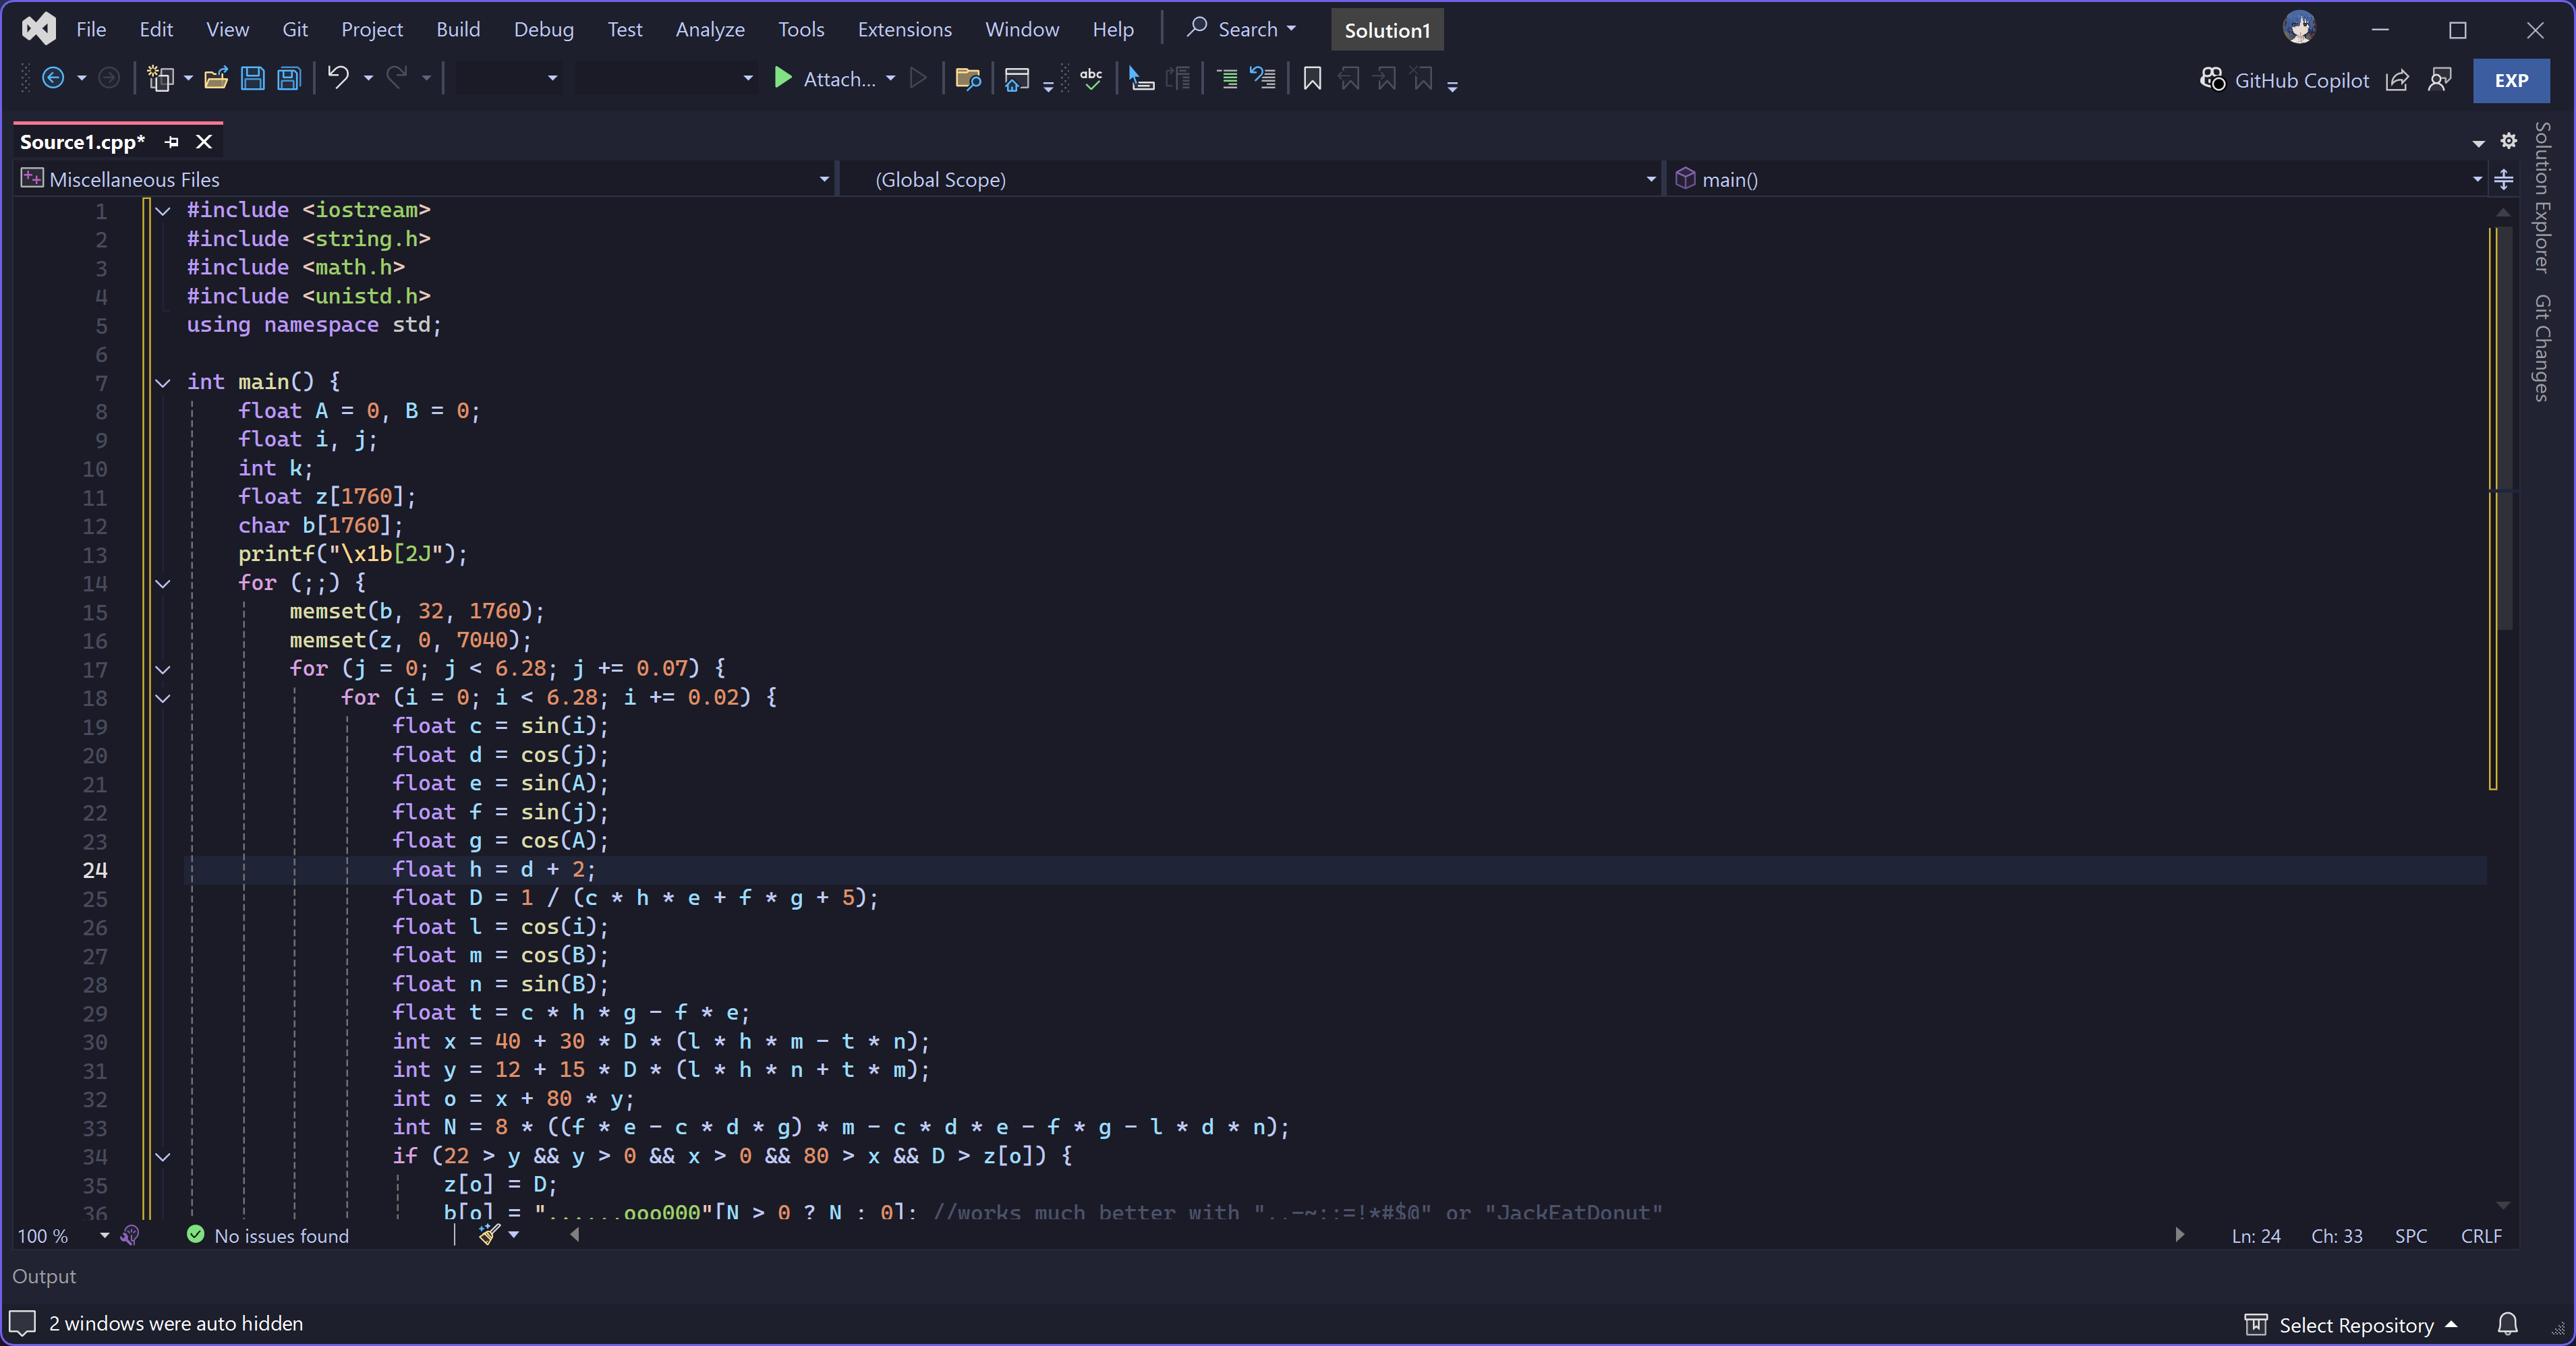Image resolution: width=2576 pixels, height=1346 pixels.
Task: Click the green Start debugging play icon
Action: pyautogui.click(x=783, y=78)
